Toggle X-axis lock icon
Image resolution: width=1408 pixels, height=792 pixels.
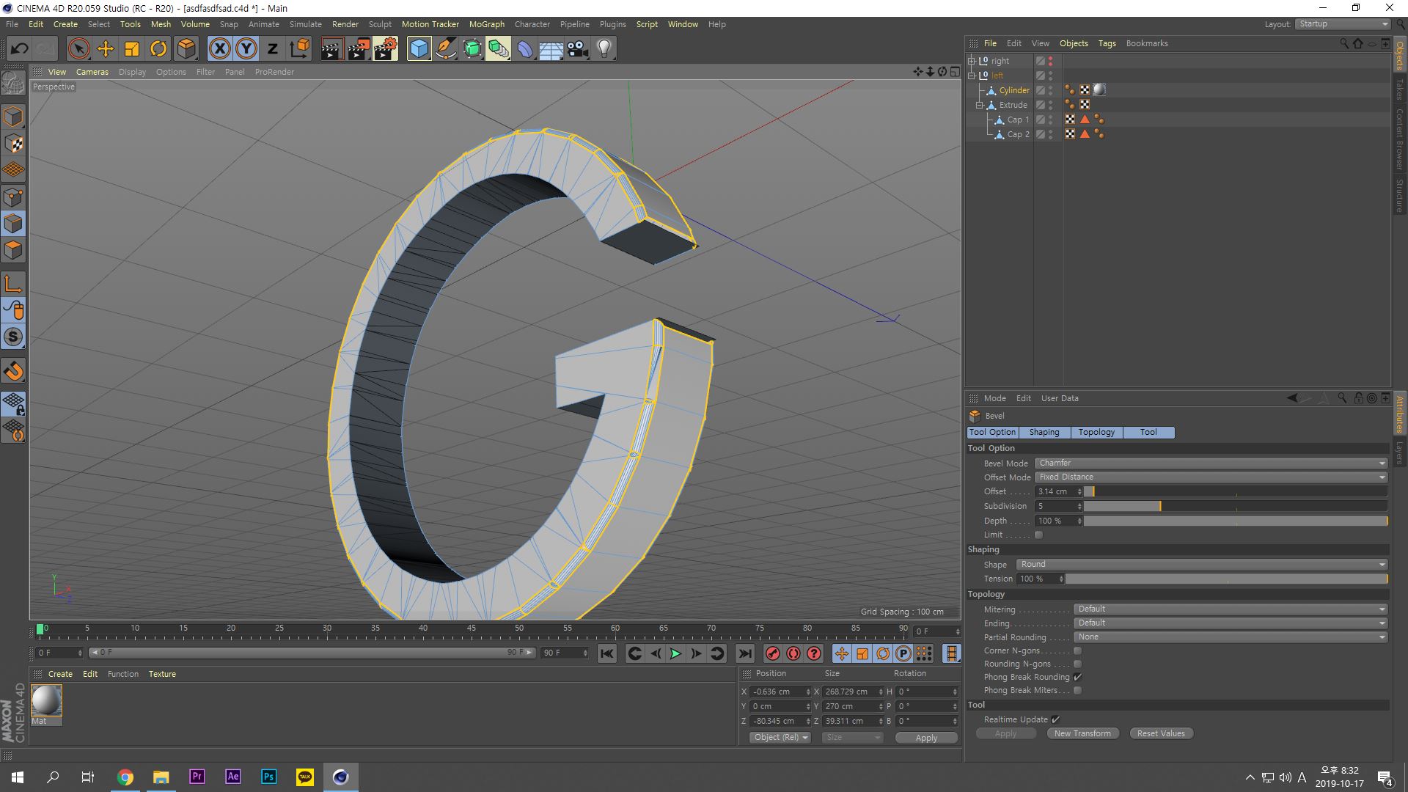point(219,49)
